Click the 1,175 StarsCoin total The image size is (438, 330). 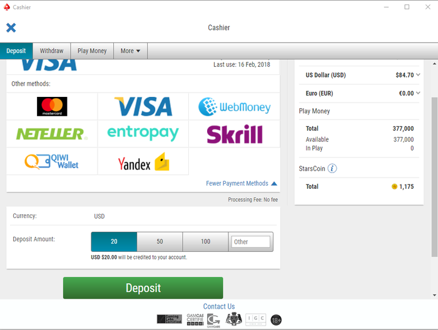tap(407, 187)
